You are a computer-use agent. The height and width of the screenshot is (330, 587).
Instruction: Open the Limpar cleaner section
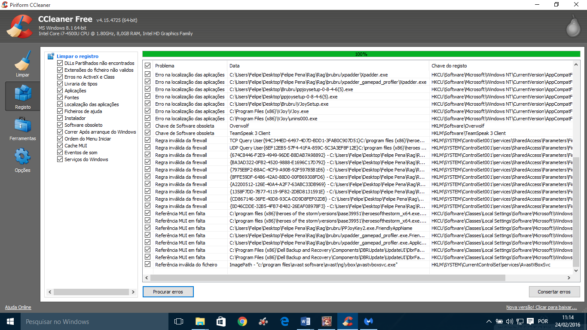(22, 64)
